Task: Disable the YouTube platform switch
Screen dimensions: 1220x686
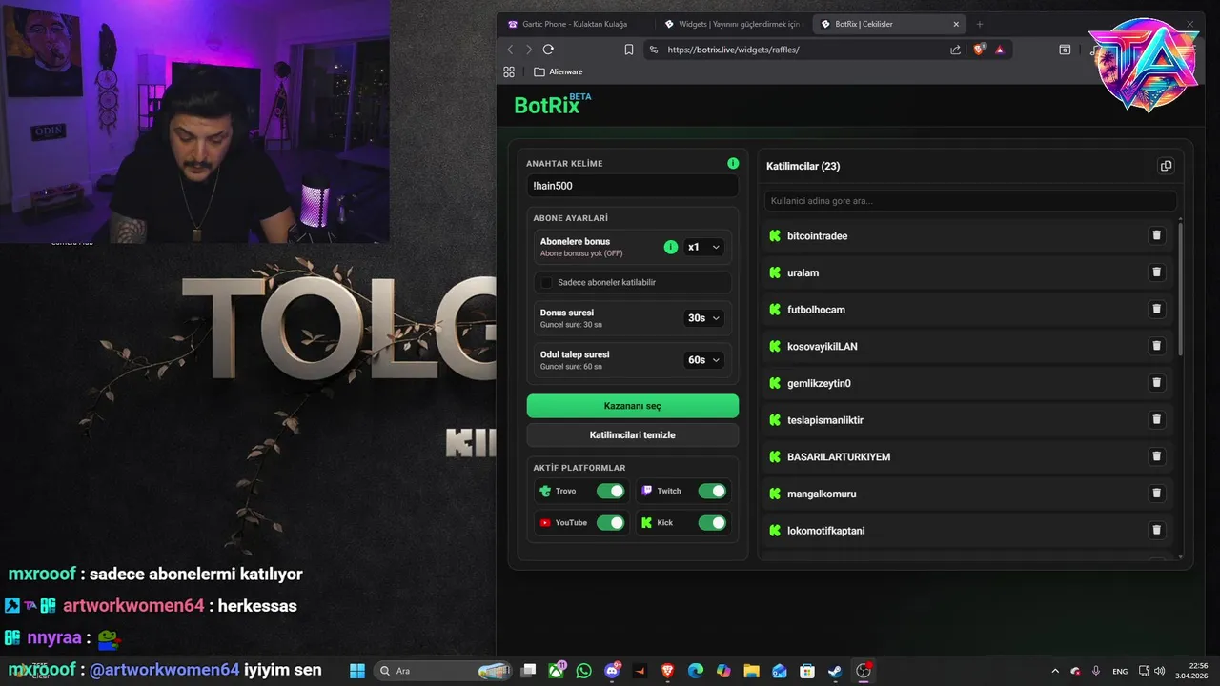Action: pyautogui.click(x=610, y=522)
